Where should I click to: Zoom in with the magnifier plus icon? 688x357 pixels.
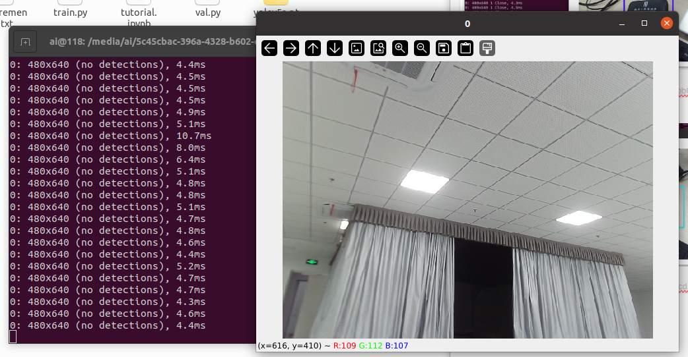pyautogui.click(x=400, y=48)
